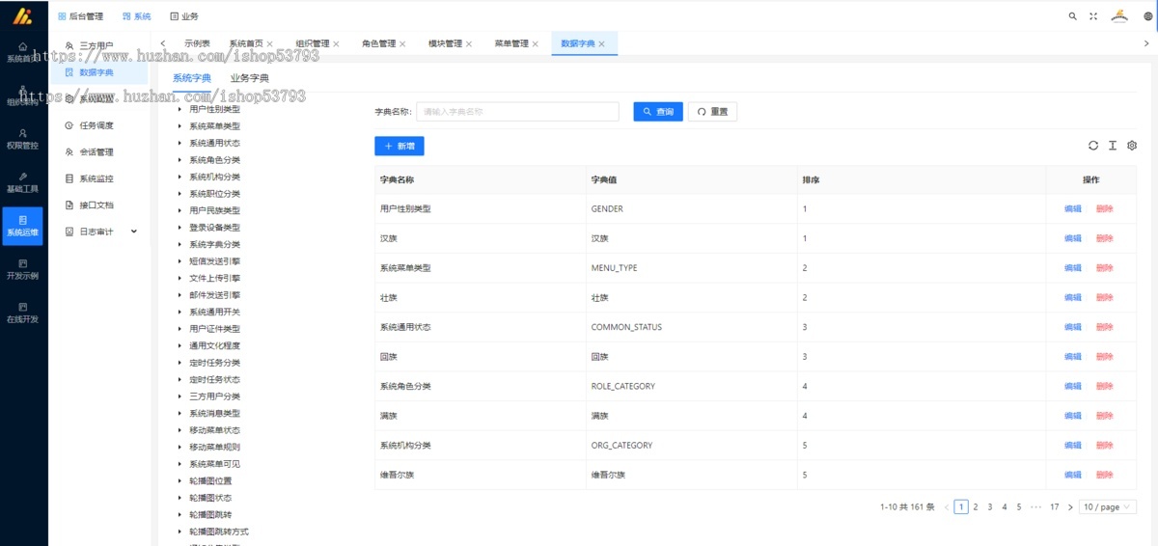The image size is (1158, 546).
Task: Open the user avatar menu
Action: [1119, 16]
